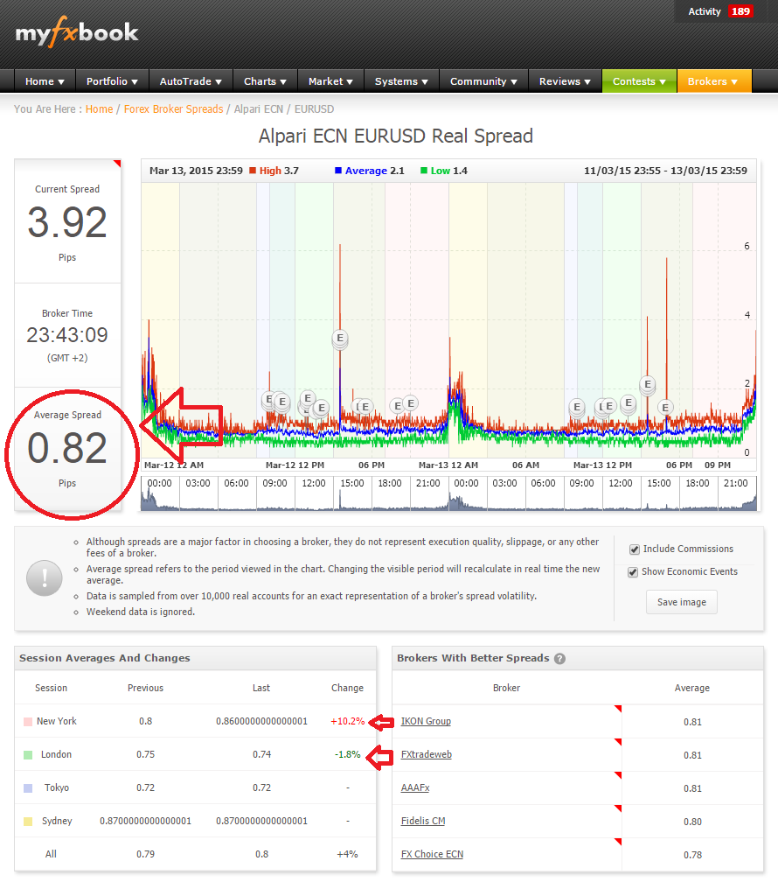Toggle the Show Economic Events checkbox
This screenshot has width=778, height=889.
633,572
